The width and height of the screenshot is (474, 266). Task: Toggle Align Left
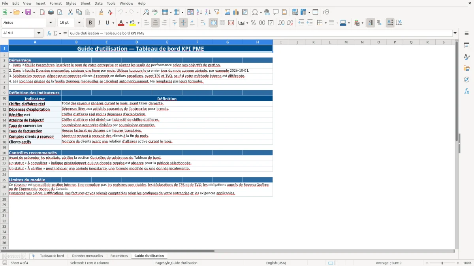coord(147,23)
